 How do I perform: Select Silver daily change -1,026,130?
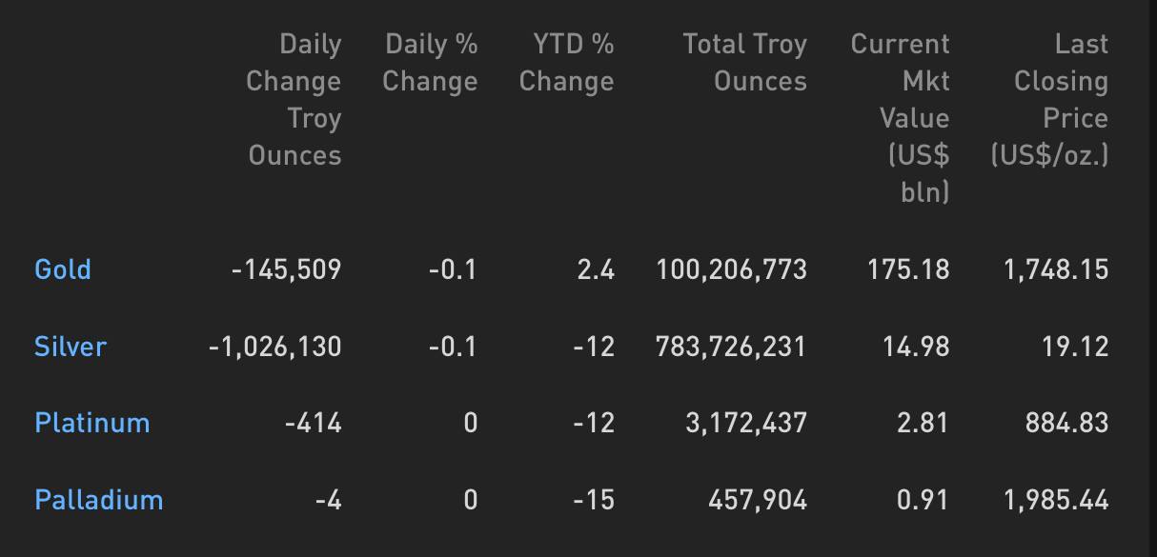(274, 347)
